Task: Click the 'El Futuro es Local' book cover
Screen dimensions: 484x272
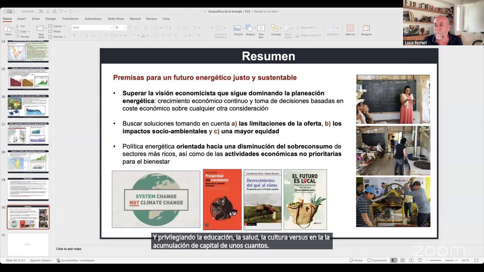Action: pos(305,199)
